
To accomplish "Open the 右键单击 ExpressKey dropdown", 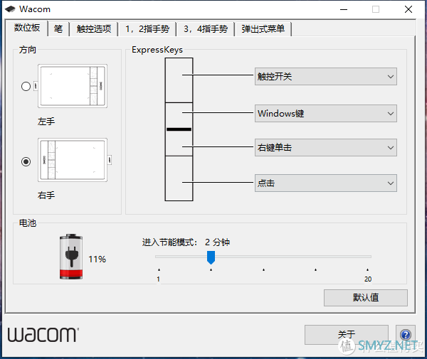I will click(x=326, y=148).
